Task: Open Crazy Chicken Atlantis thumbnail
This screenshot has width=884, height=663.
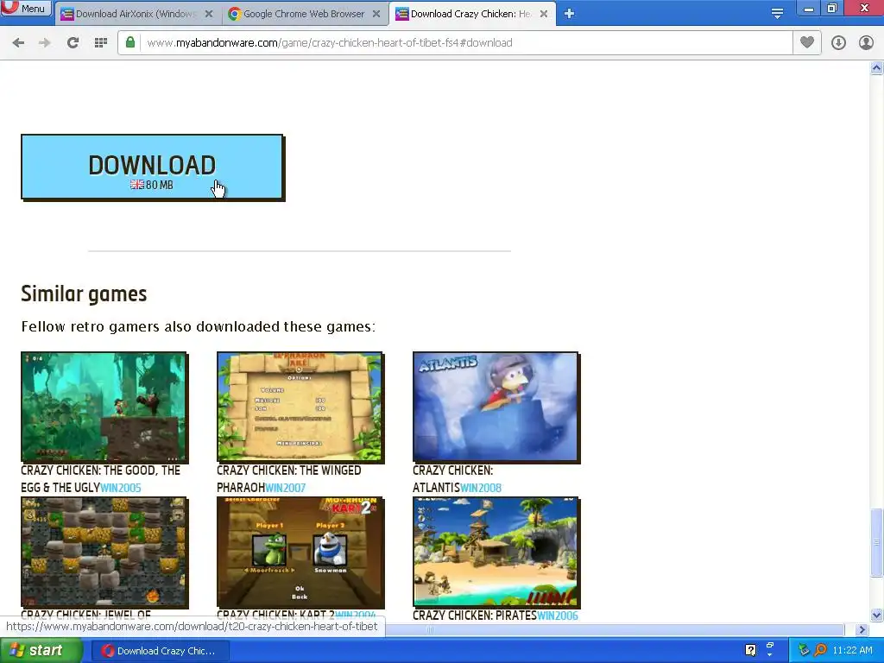Action: [496, 407]
